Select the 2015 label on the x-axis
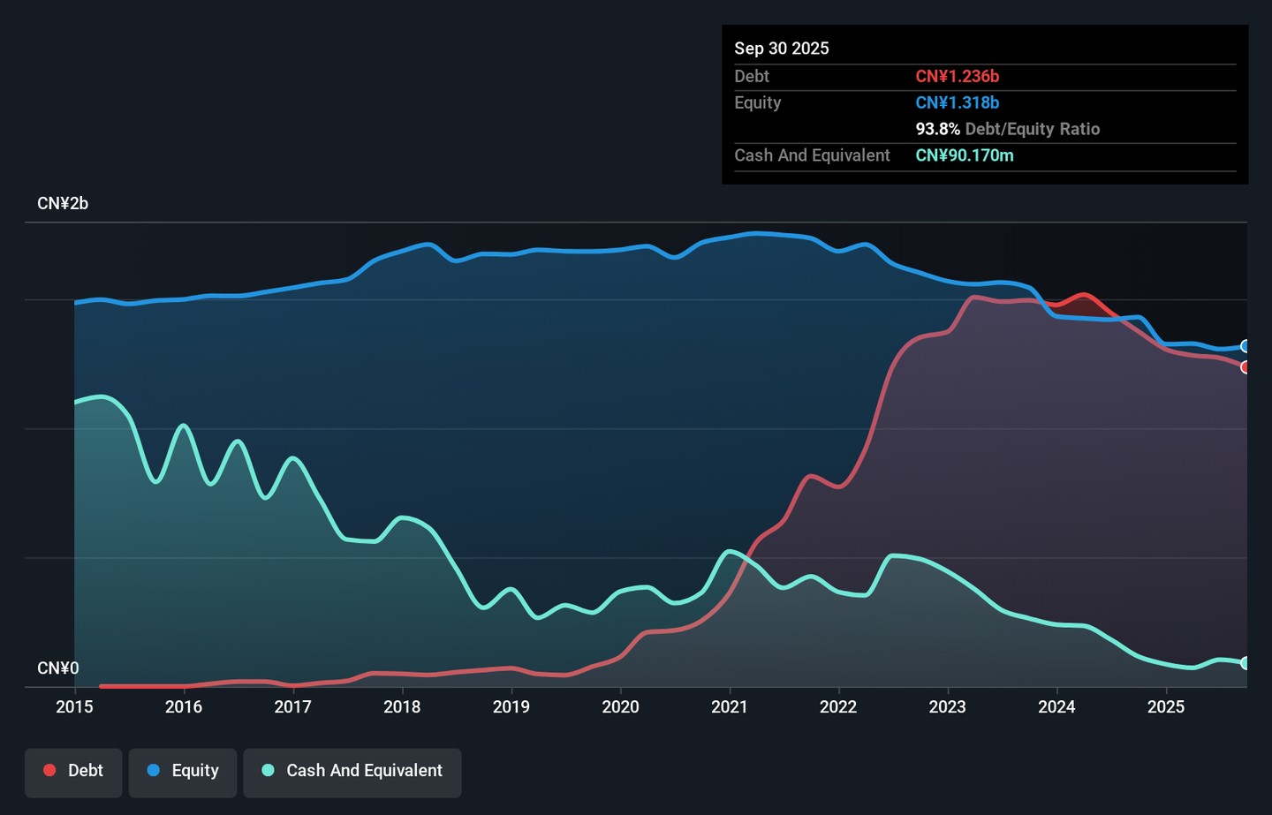Screen dimensions: 1272x815 pyautogui.click(x=74, y=706)
